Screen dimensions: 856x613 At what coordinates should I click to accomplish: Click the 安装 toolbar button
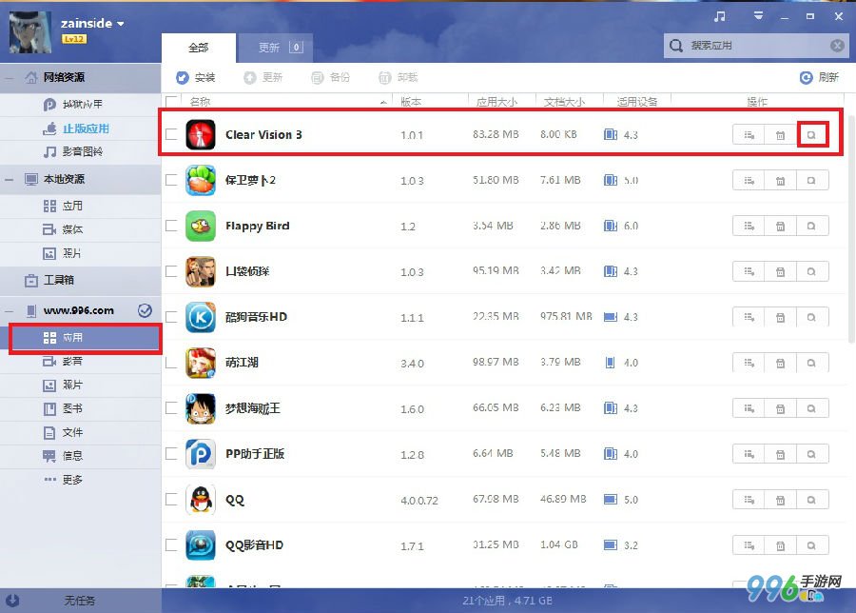[x=195, y=78]
